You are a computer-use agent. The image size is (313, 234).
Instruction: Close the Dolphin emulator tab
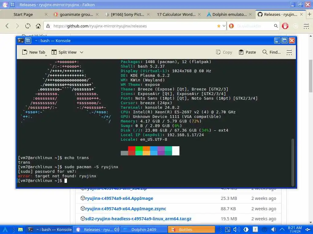[250, 14]
